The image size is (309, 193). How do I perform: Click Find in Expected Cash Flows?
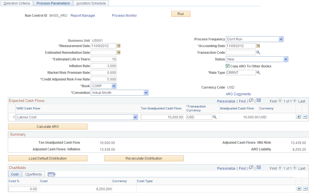tap(242, 101)
